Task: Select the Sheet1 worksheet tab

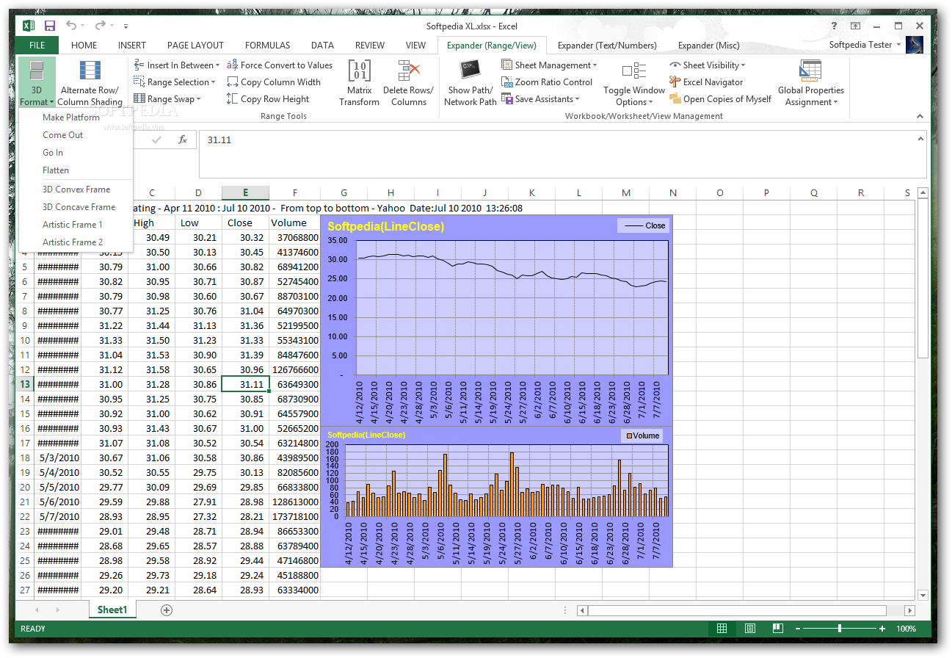Action: coord(112,610)
